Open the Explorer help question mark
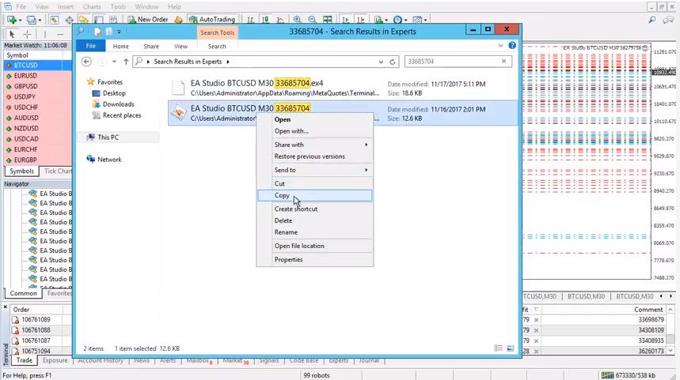This screenshot has width=680, height=380. point(512,47)
